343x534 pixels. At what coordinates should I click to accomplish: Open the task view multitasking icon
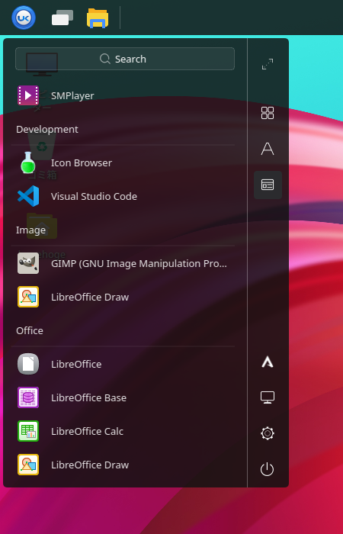click(63, 18)
